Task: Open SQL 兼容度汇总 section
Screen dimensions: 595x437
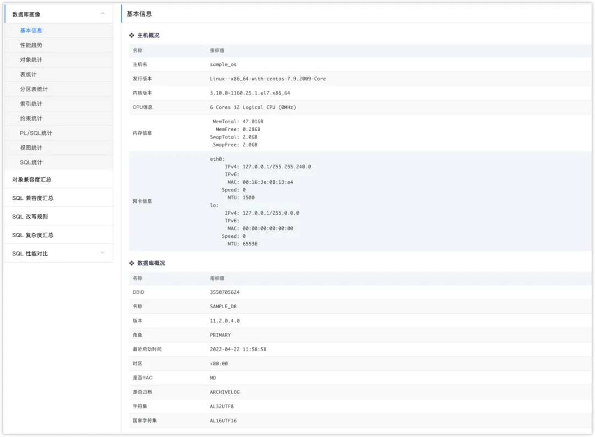Action: click(33, 198)
